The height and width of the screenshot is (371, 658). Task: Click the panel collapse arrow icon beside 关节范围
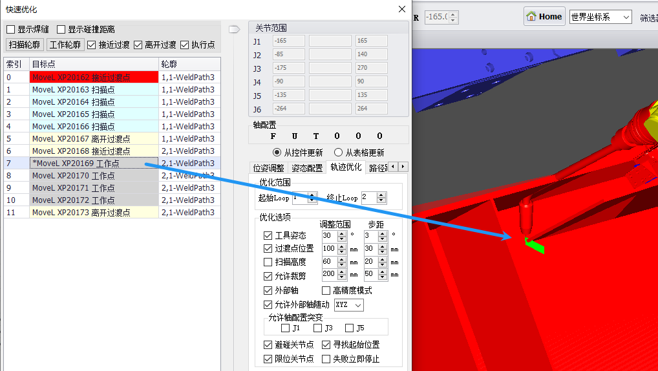[x=235, y=29]
